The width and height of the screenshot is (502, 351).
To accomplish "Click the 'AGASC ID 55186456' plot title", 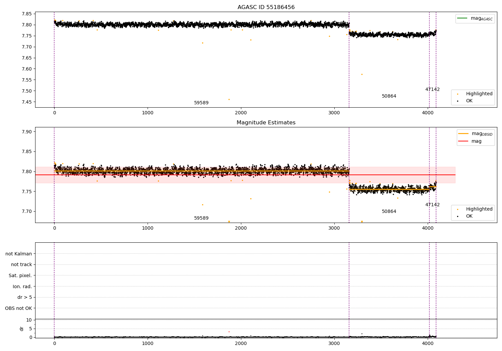I will 266,7.
